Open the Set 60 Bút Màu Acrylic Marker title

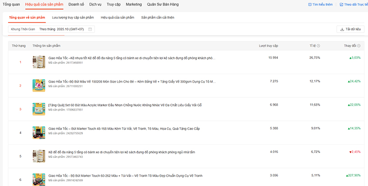click(x=125, y=105)
